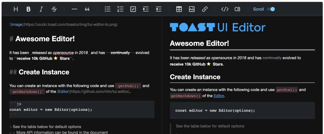The width and height of the screenshot is (324, 134).
Task: Click the '## Create Instance' markdown heading
Action: [x=39, y=72]
